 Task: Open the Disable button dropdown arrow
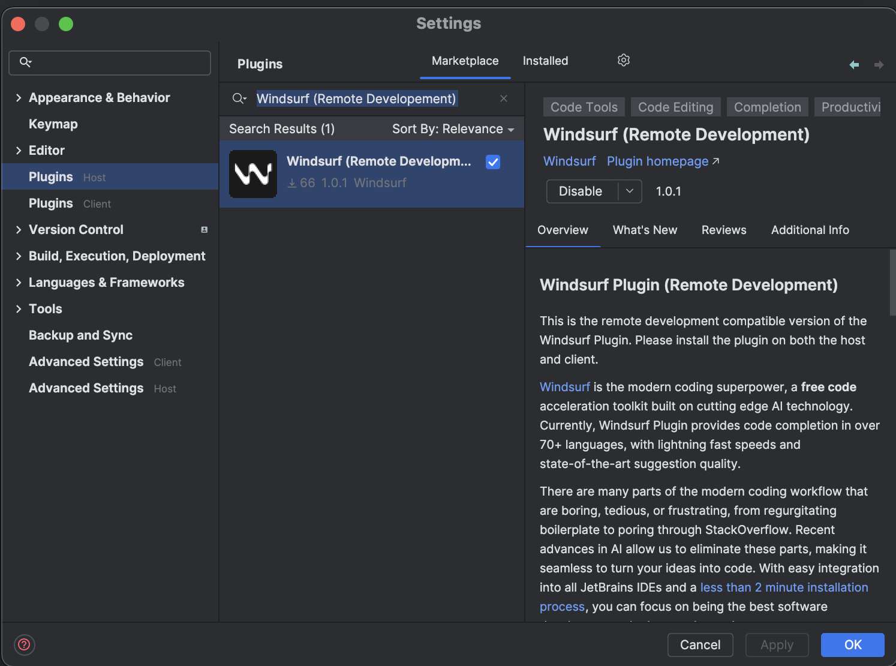(x=630, y=191)
